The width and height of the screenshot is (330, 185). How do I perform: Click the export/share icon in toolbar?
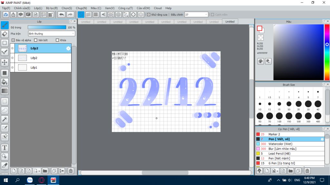pyautogui.click(x=13, y=14)
